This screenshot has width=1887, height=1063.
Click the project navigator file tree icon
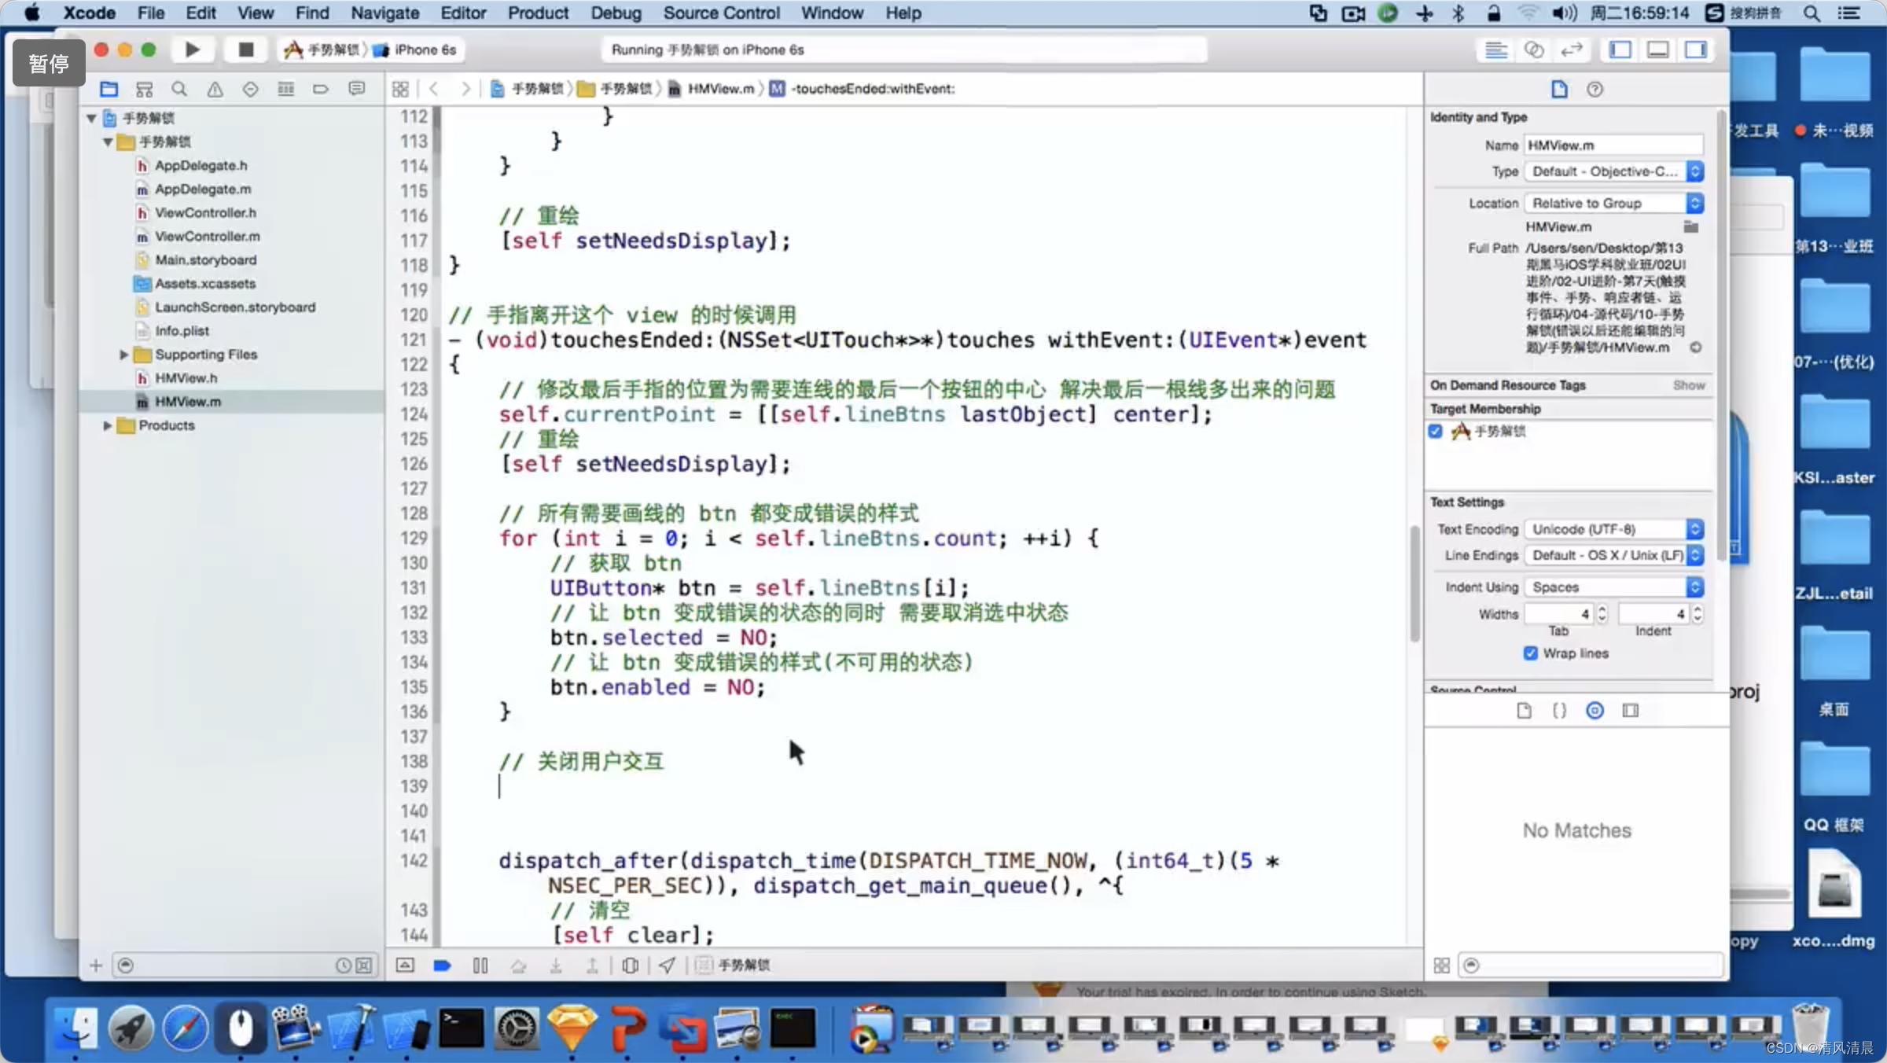click(109, 88)
